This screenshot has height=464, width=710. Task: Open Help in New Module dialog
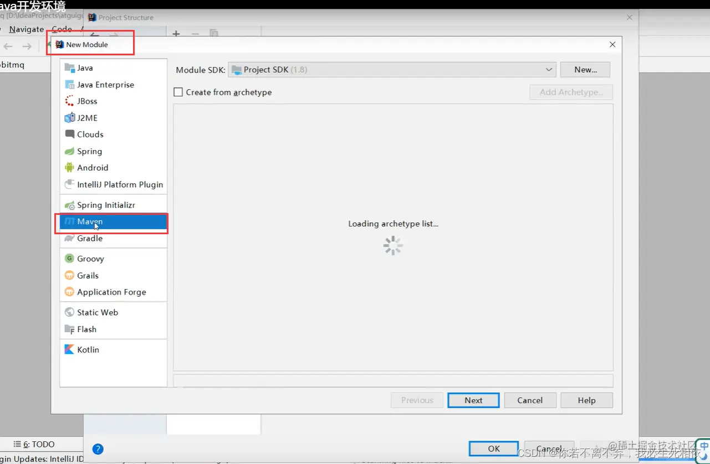click(586, 400)
